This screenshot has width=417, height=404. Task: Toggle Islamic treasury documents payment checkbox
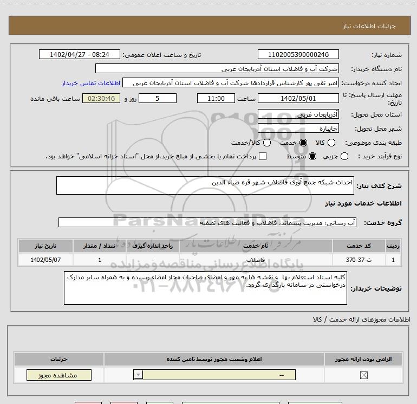(263, 156)
